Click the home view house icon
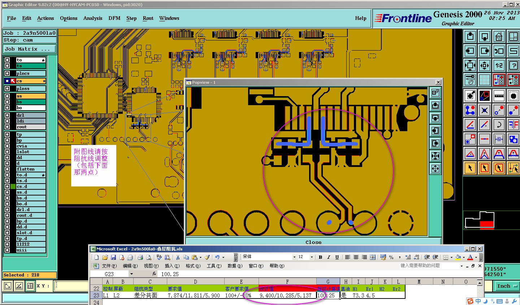The width and height of the screenshot is (520, 305). pos(499,36)
